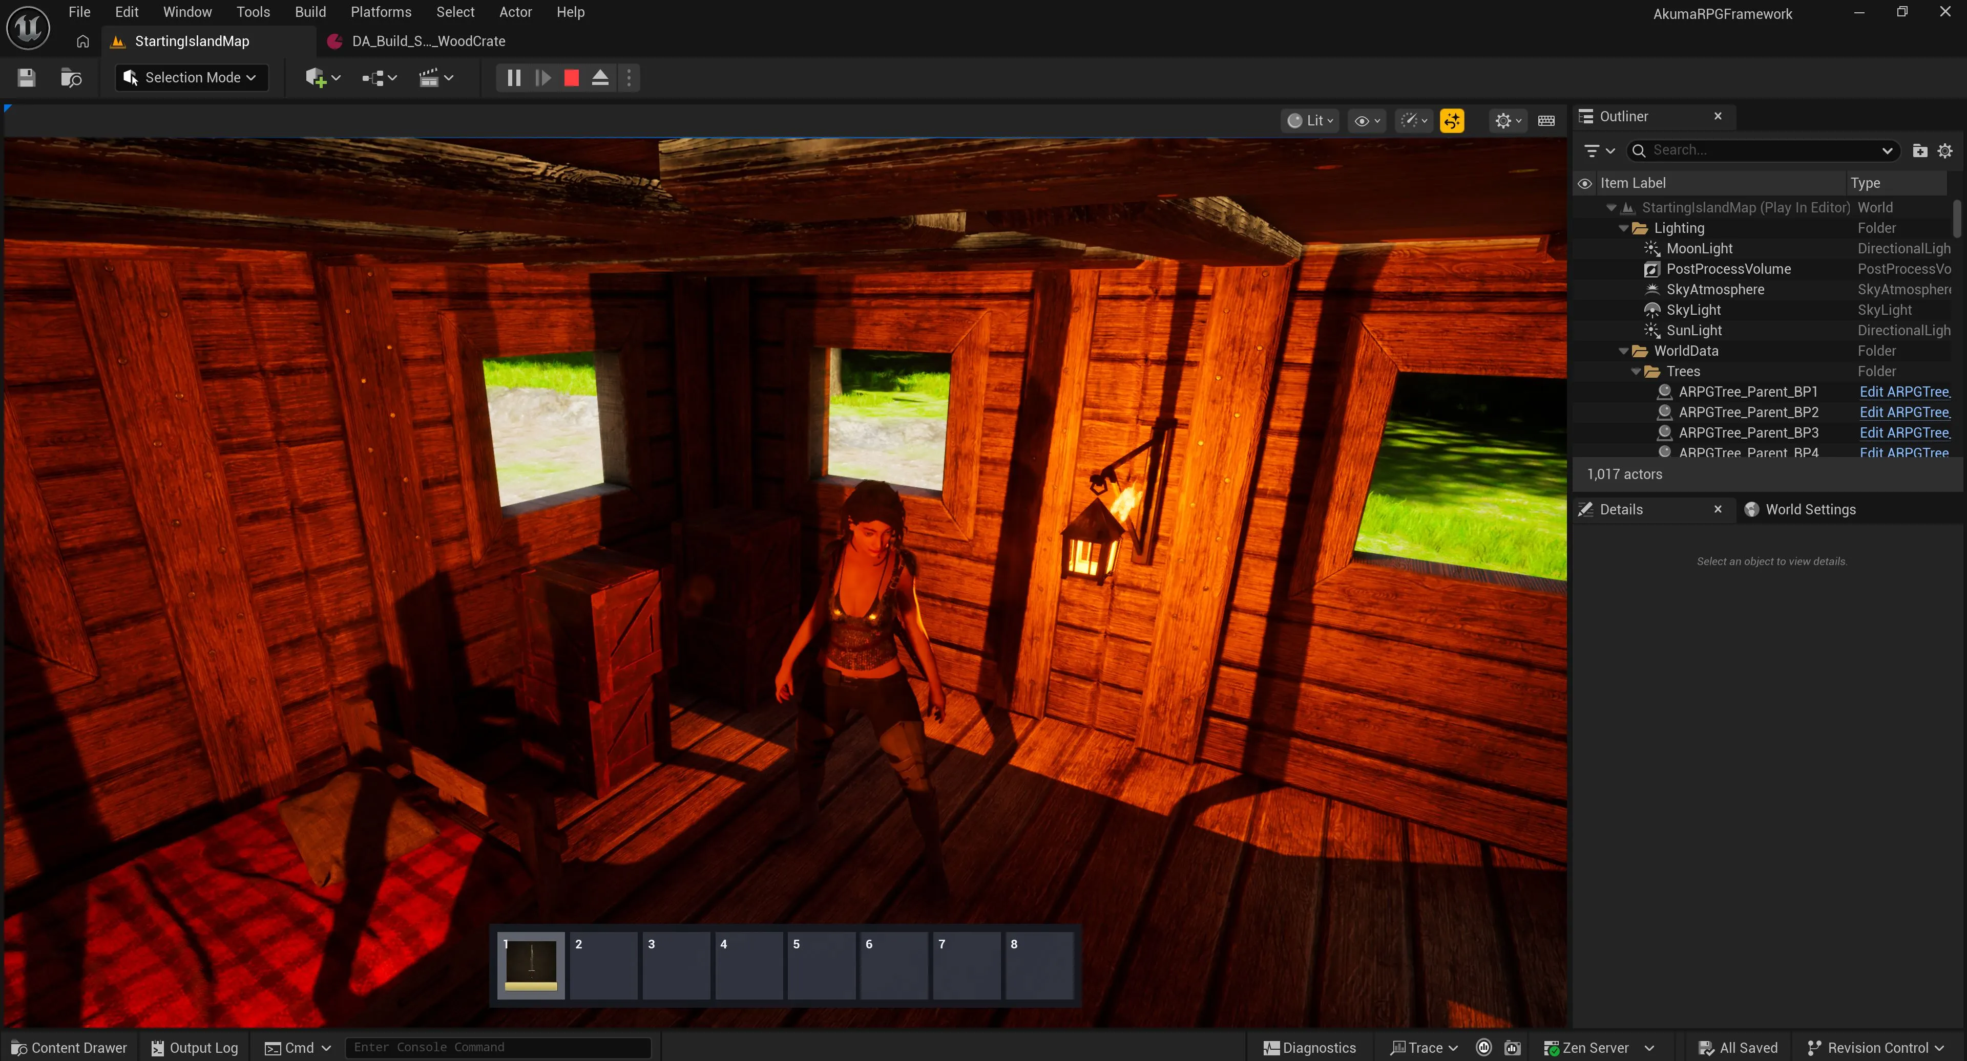Open the quick add content dropdown button
Image resolution: width=1967 pixels, height=1061 pixels.
coord(322,78)
